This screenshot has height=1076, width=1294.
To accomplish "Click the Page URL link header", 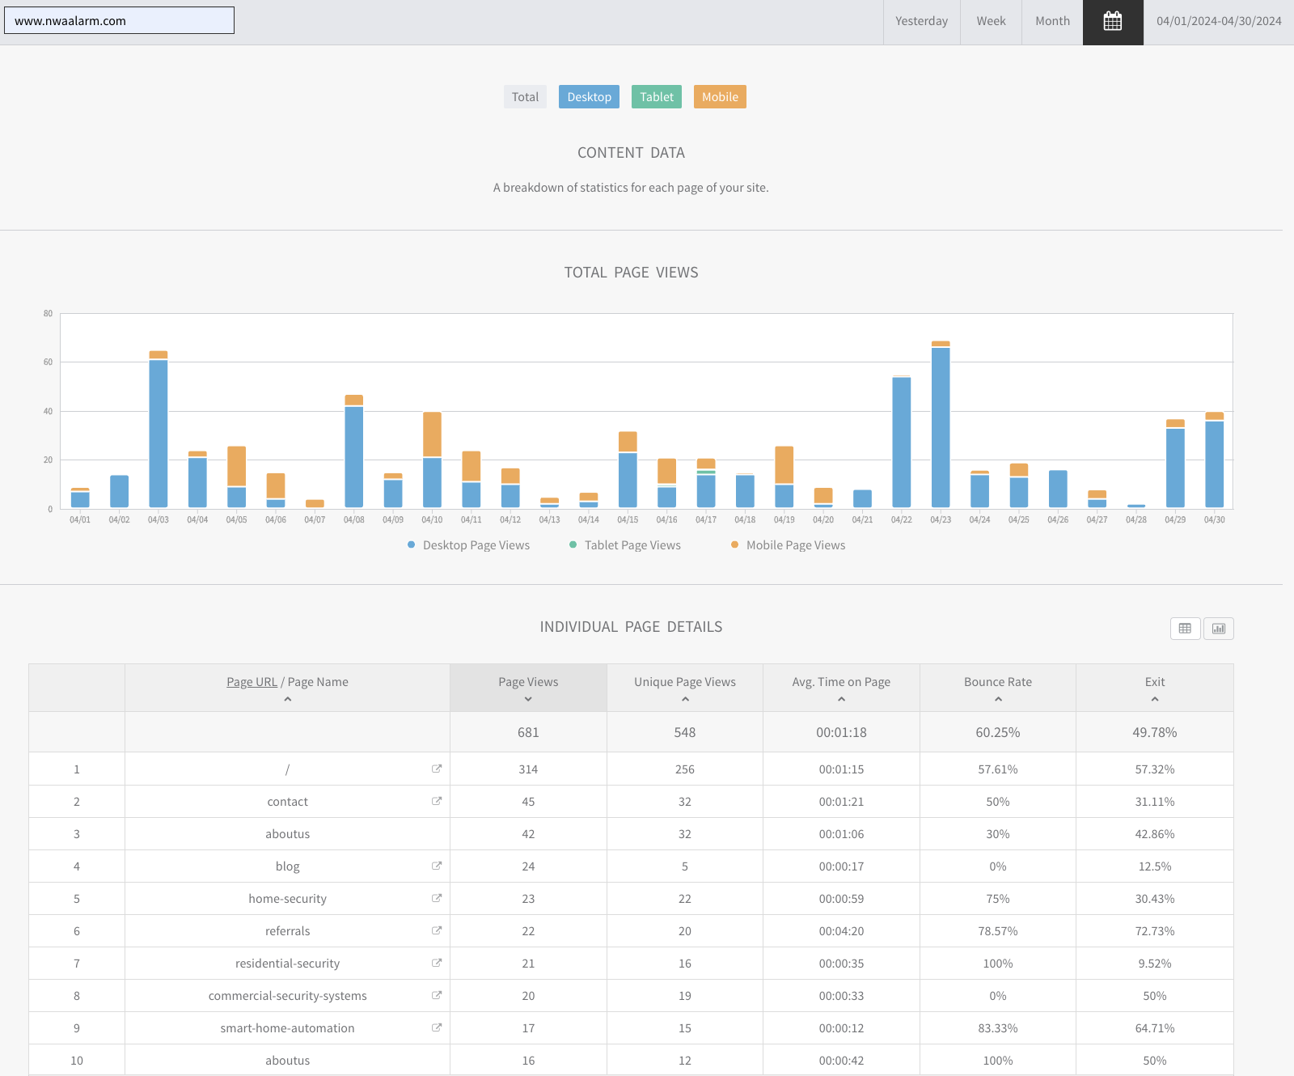I will point(252,682).
